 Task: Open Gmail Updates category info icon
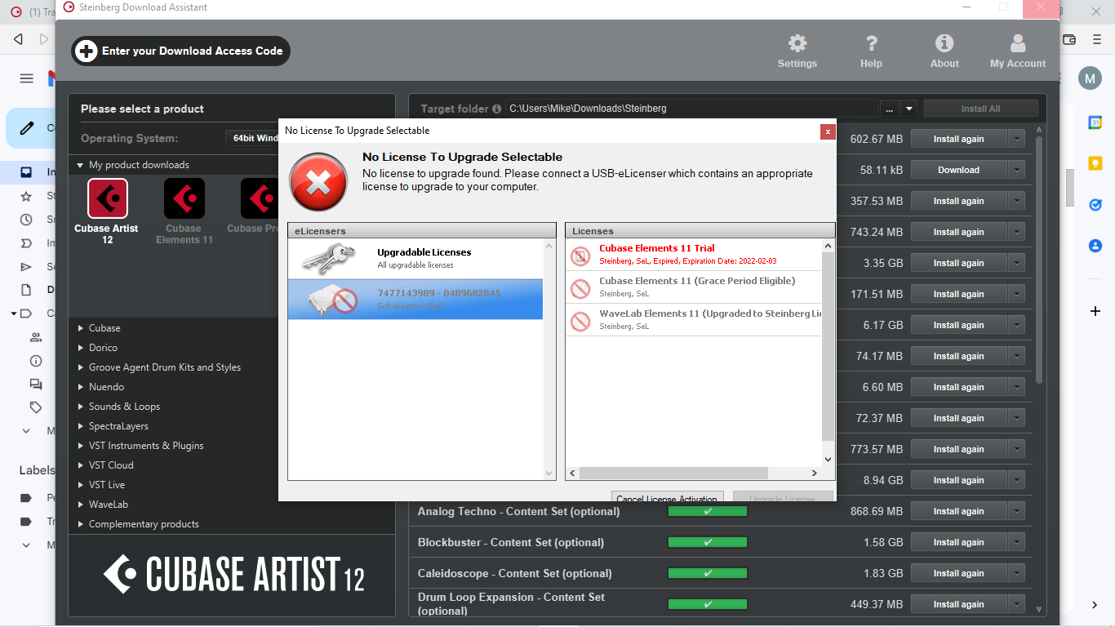coord(36,361)
